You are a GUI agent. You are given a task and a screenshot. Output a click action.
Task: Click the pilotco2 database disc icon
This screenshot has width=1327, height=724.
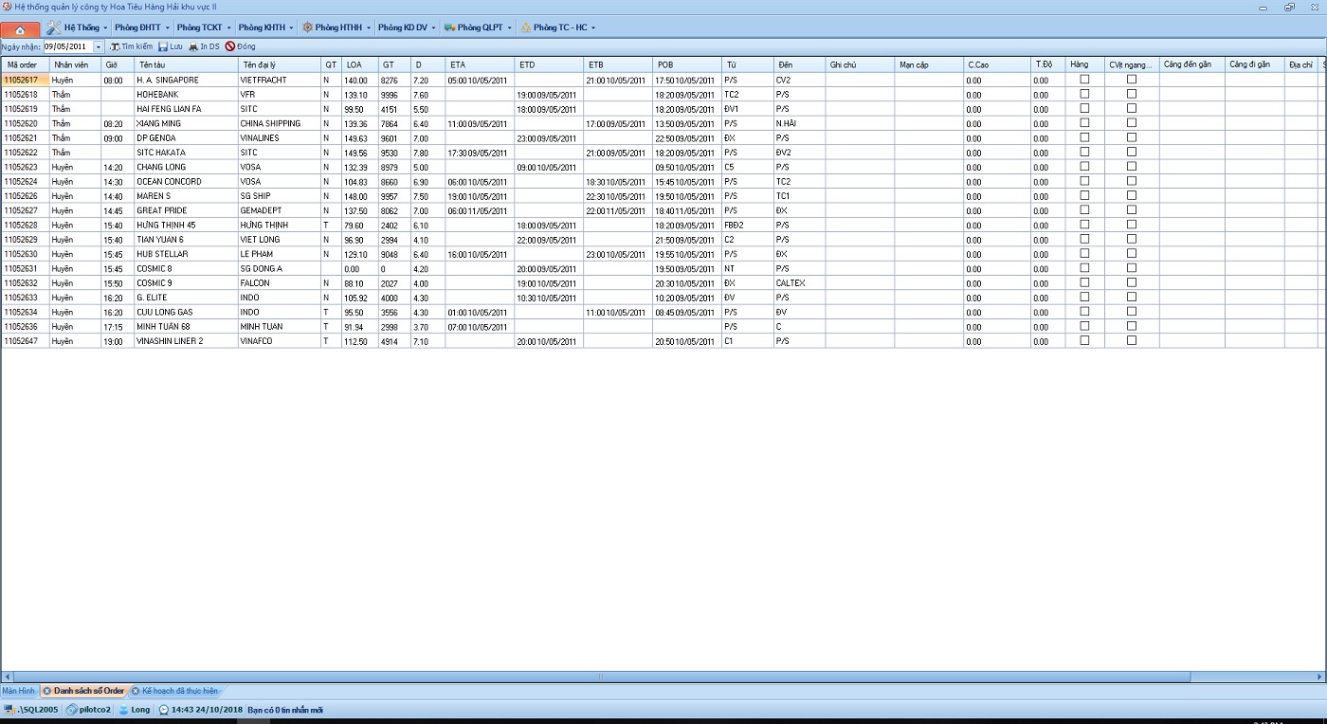[72, 709]
